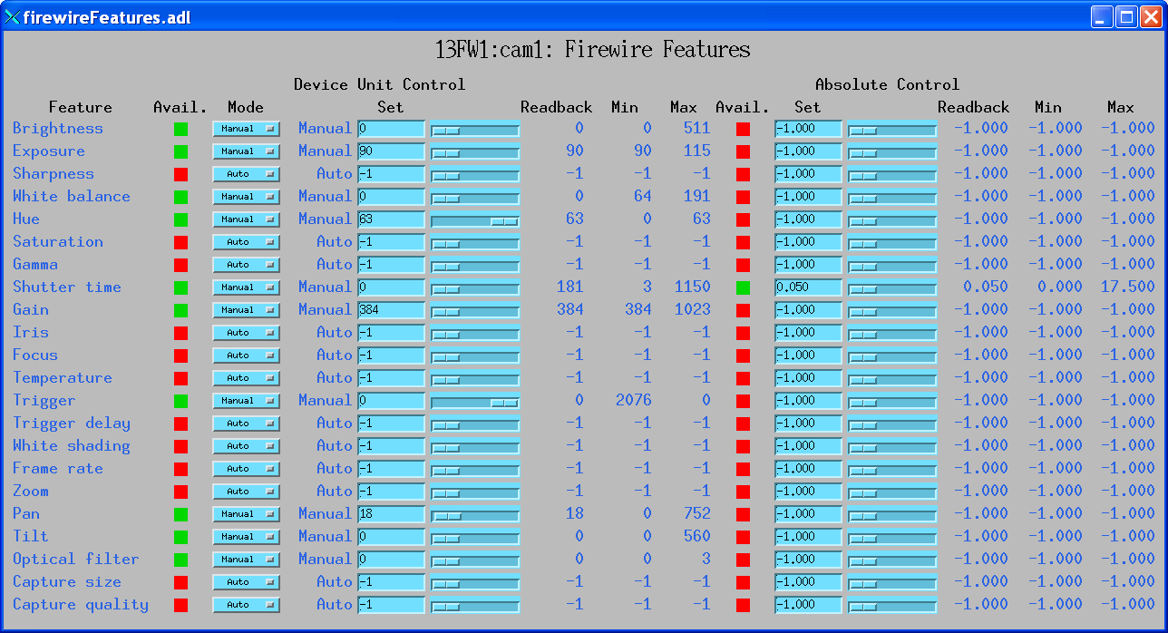
Task: Open the Sharpness Mode dropdown showing Auto
Action: click(246, 173)
